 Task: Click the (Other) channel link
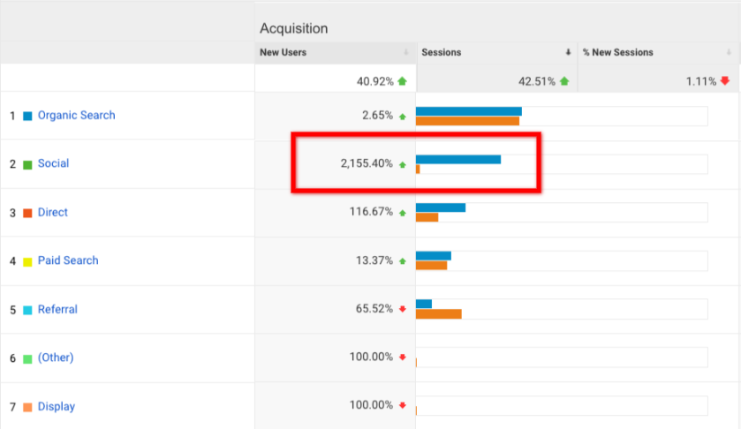coord(55,357)
